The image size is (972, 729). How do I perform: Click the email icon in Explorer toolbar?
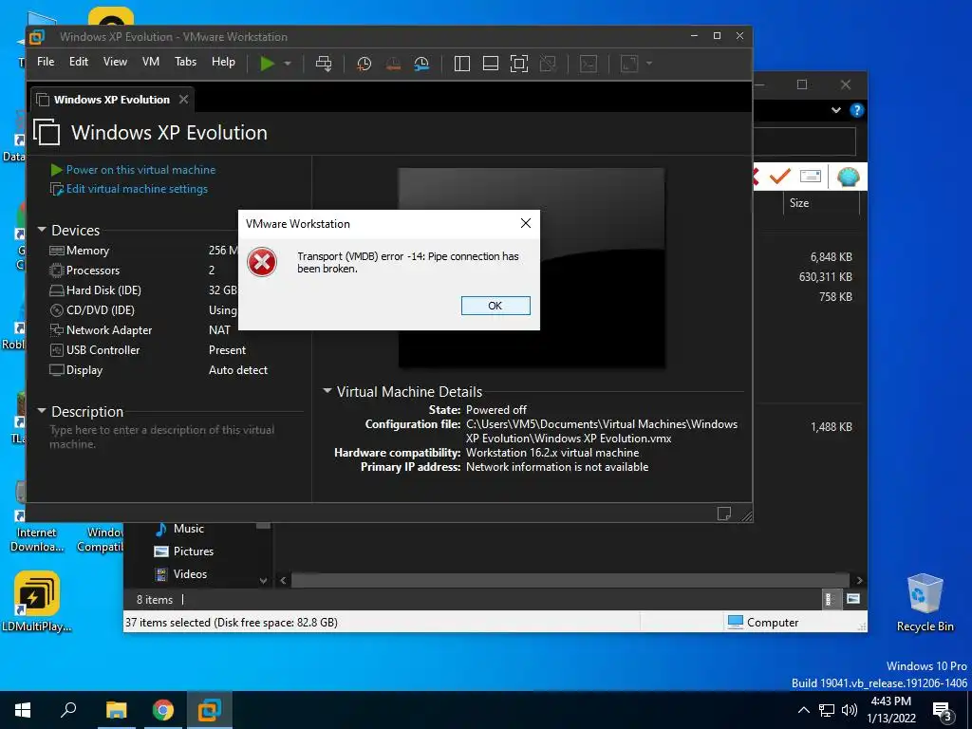click(x=811, y=177)
